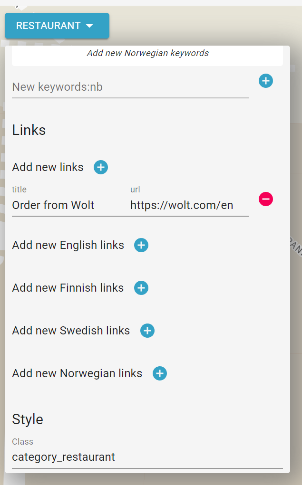Click the Add new Finnish links plus icon
This screenshot has height=485, width=302.
point(141,288)
